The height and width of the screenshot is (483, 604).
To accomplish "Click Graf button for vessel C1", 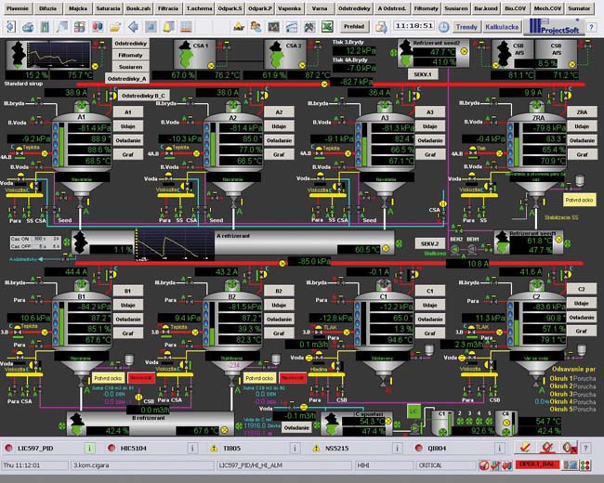I will click(430, 333).
